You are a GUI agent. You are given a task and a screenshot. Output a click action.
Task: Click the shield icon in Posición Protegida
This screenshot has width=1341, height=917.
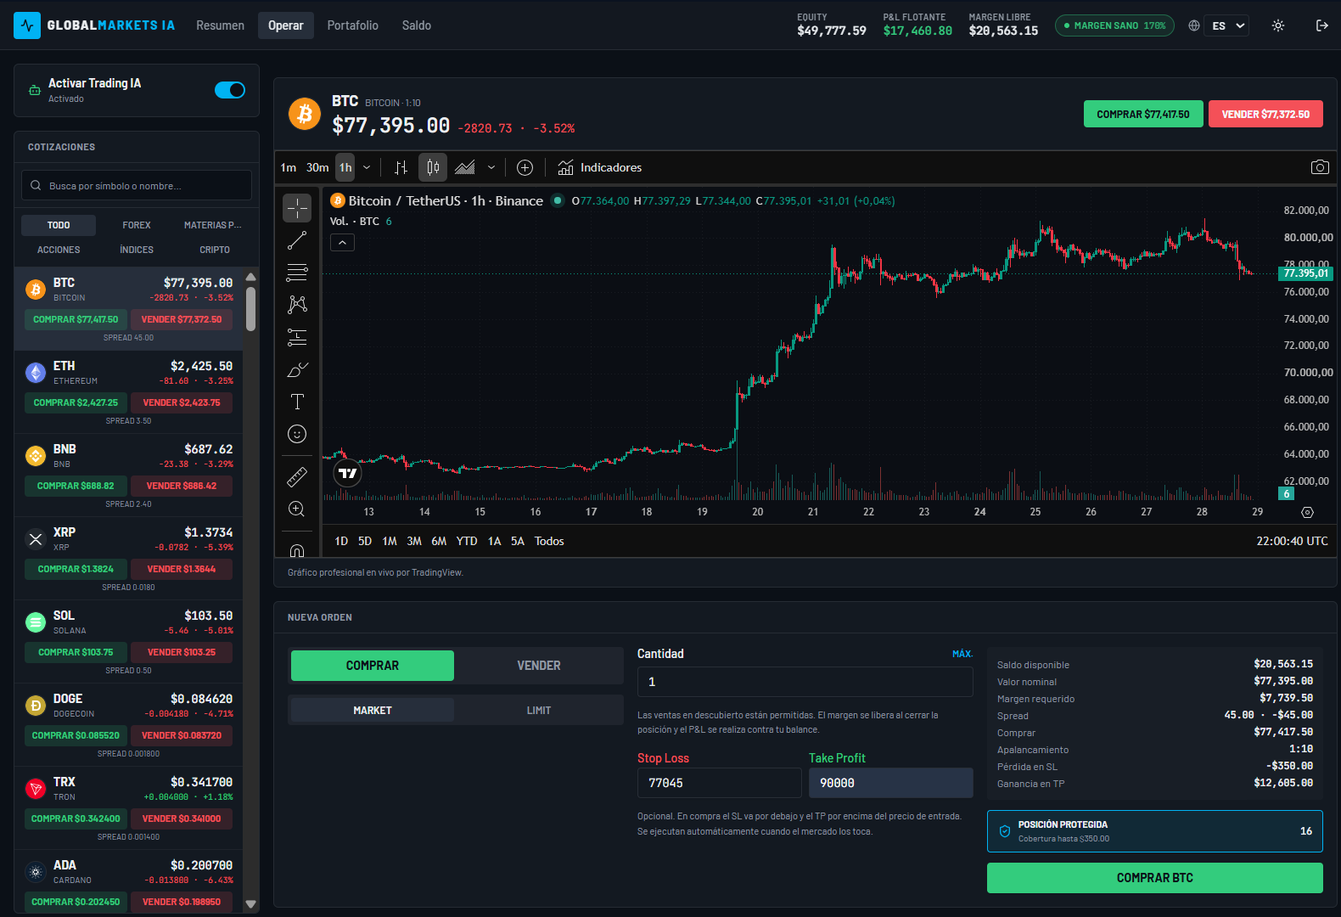click(x=1005, y=831)
